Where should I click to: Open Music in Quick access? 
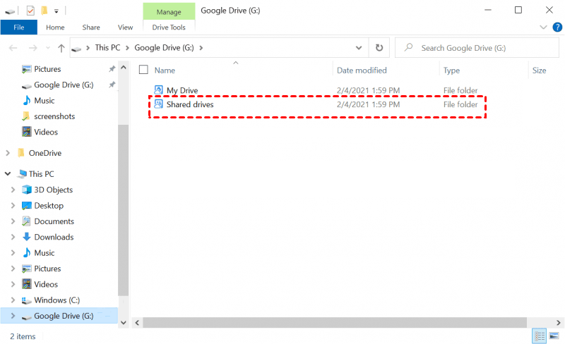point(44,101)
